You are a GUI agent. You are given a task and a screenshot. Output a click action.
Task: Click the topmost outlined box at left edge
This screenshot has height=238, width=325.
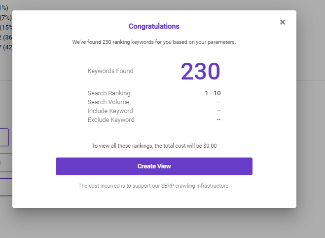4,137
